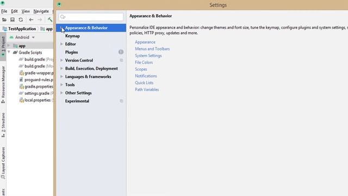Screen dimensions: 348x196
Task: Expand the app module node
Action: 9,46
